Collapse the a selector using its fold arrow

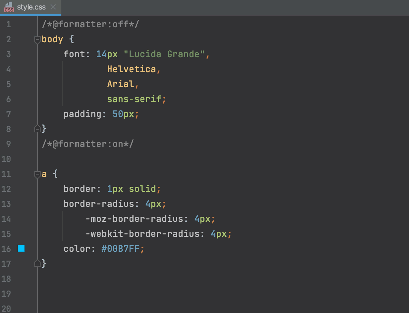point(37,174)
